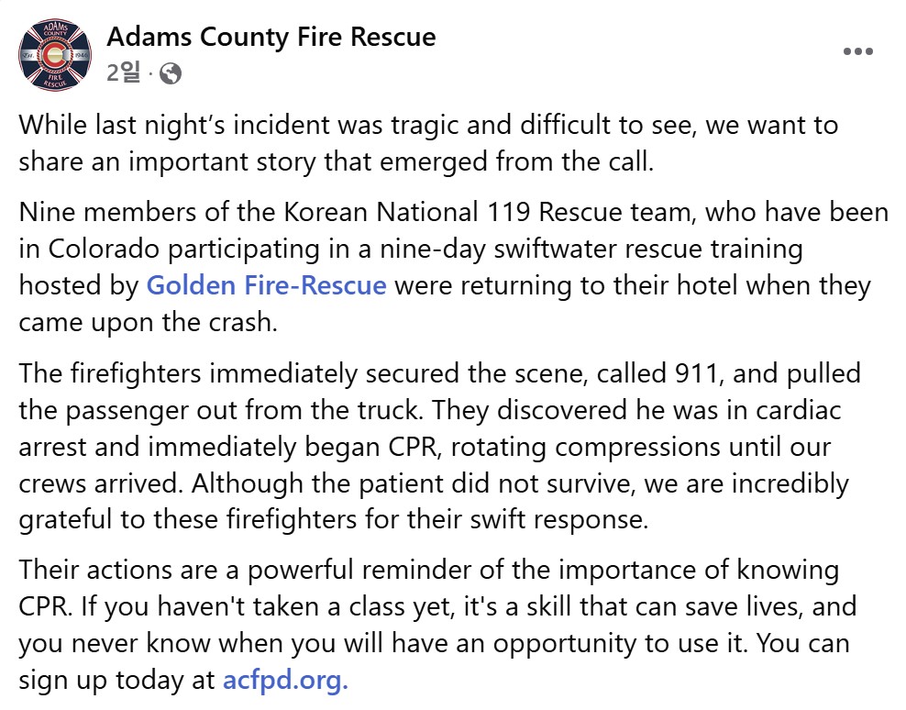Screen dimensions: 906x710
Task: Click the globe public audience icon
Action: tap(171, 73)
